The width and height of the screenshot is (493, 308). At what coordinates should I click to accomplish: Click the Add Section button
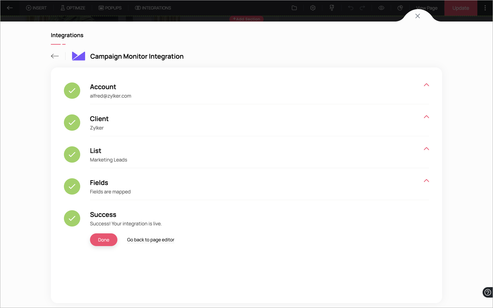coord(246,19)
